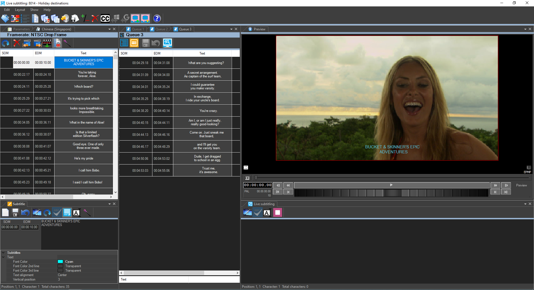Viewport: 534px width, 290px height.
Task: Select the subtitle line 'I call him Bobo.'
Action: (83, 170)
